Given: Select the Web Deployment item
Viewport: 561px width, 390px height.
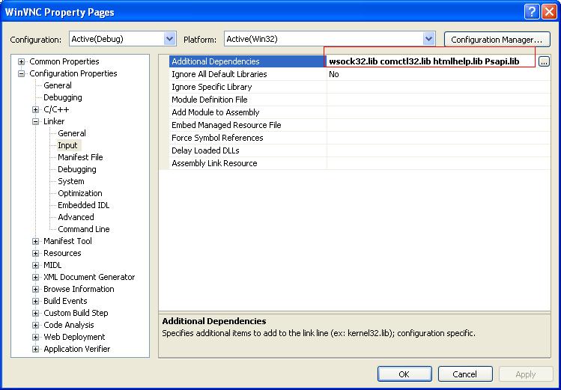Looking at the screenshot, I should (x=74, y=337).
